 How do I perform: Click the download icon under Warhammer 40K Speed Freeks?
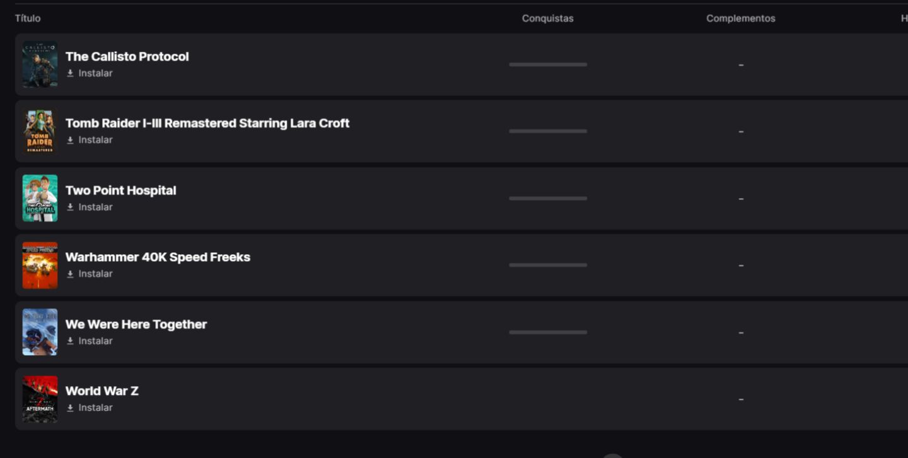click(70, 274)
